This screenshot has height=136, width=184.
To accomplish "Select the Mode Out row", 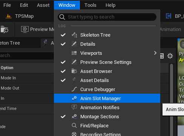I will click(27, 88).
